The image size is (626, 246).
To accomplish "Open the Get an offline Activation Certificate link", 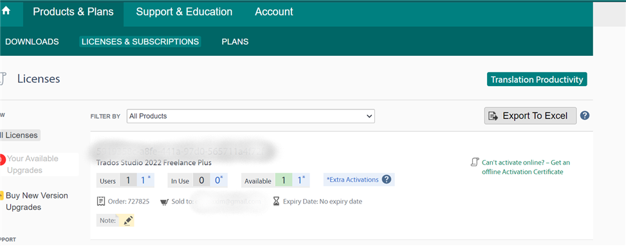I will point(526,167).
